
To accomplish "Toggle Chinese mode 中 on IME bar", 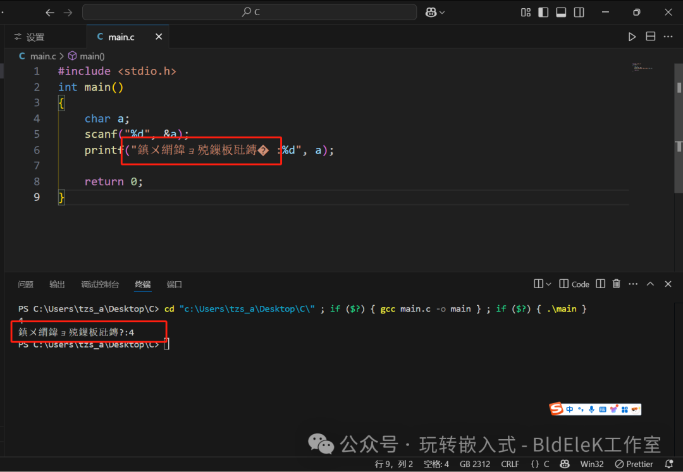I will point(570,409).
